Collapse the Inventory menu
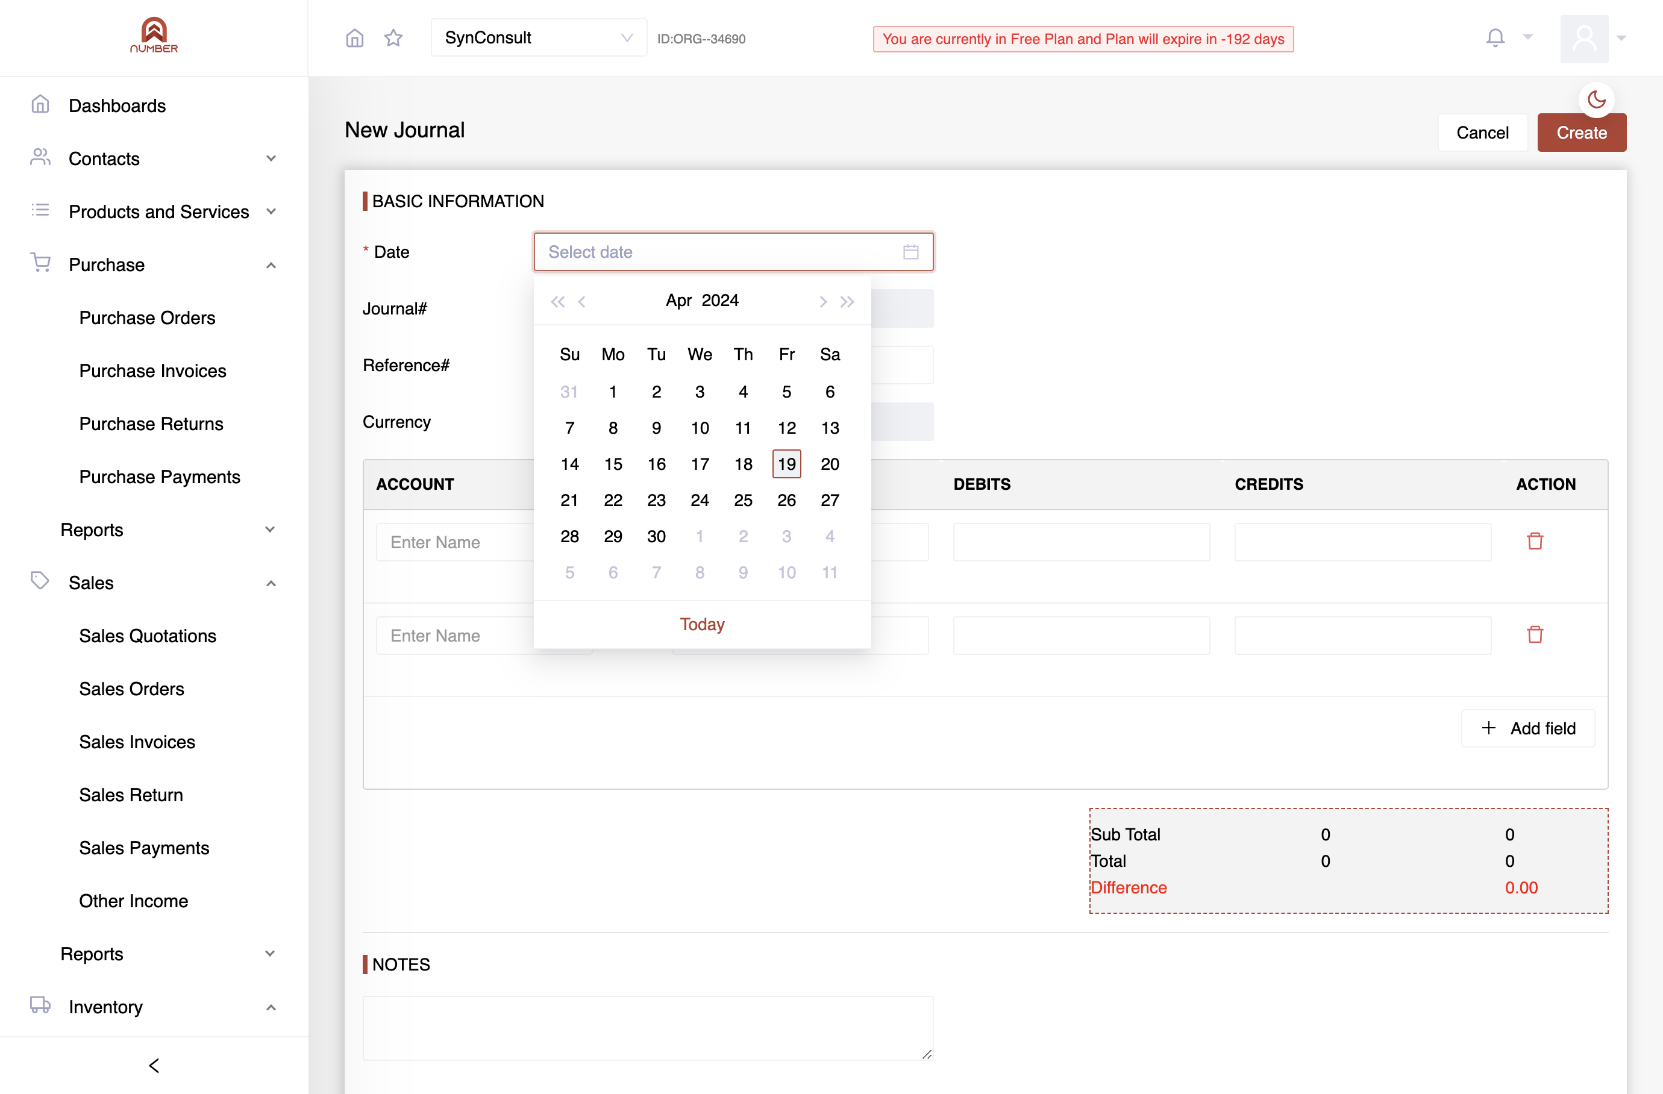The width and height of the screenshot is (1663, 1094). tap(154, 1007)
